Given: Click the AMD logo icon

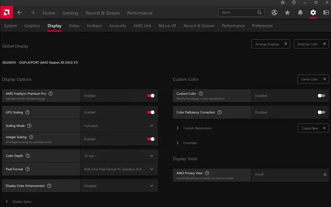Looking at the screenshot, I should click(x=7, y=12).
